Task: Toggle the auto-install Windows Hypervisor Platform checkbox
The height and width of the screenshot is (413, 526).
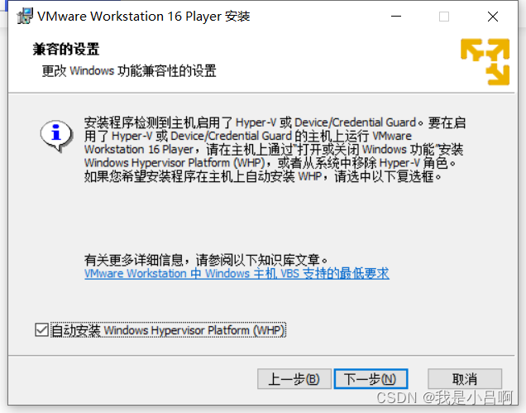Action: coord(42,329)
